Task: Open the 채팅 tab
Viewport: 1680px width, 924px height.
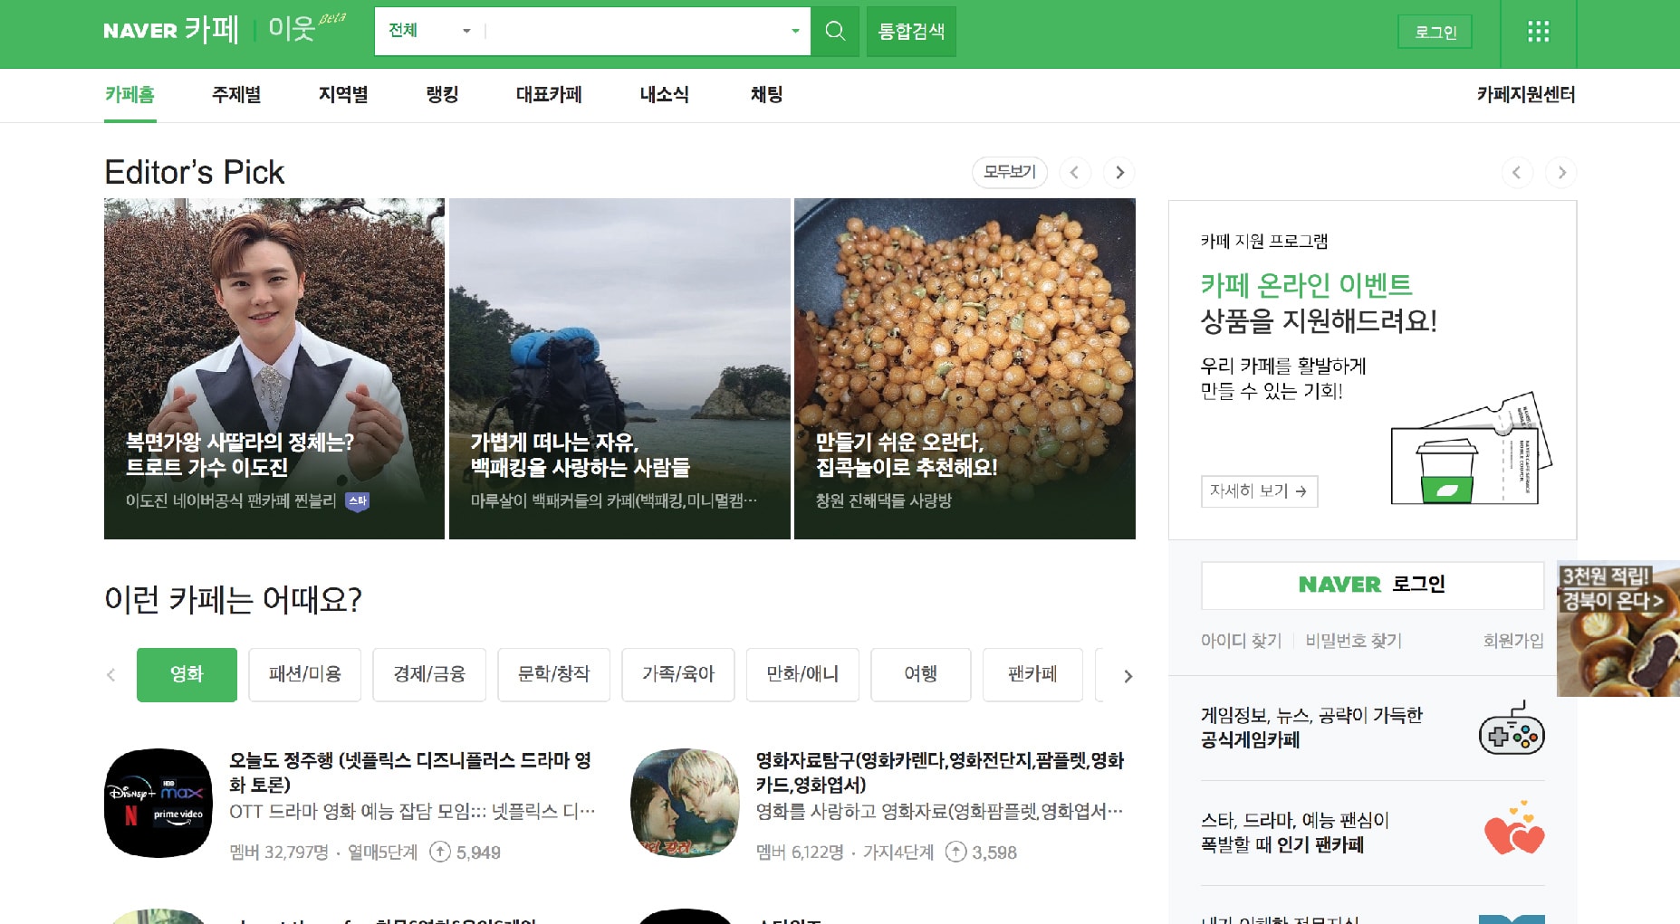Action: (x=766, y=94)
